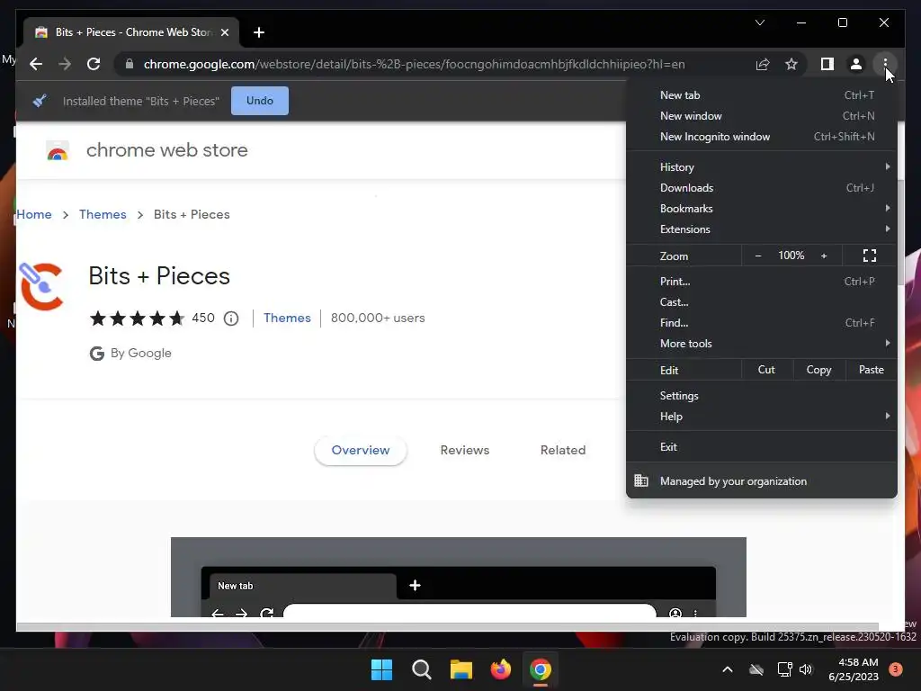Image resolution: width=921 pixels, height=691 pixels.
Task: Click the three-dot Chrome menu icon
Action: point(885,64)
